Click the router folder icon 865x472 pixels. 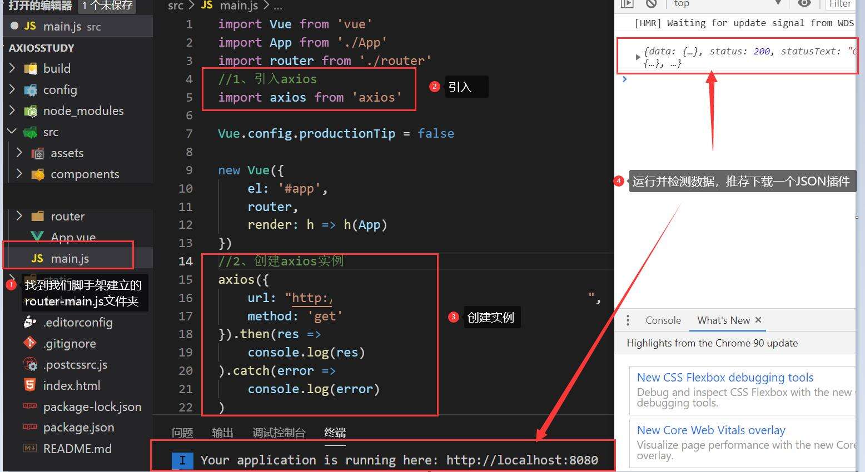(x=38, y=216)
